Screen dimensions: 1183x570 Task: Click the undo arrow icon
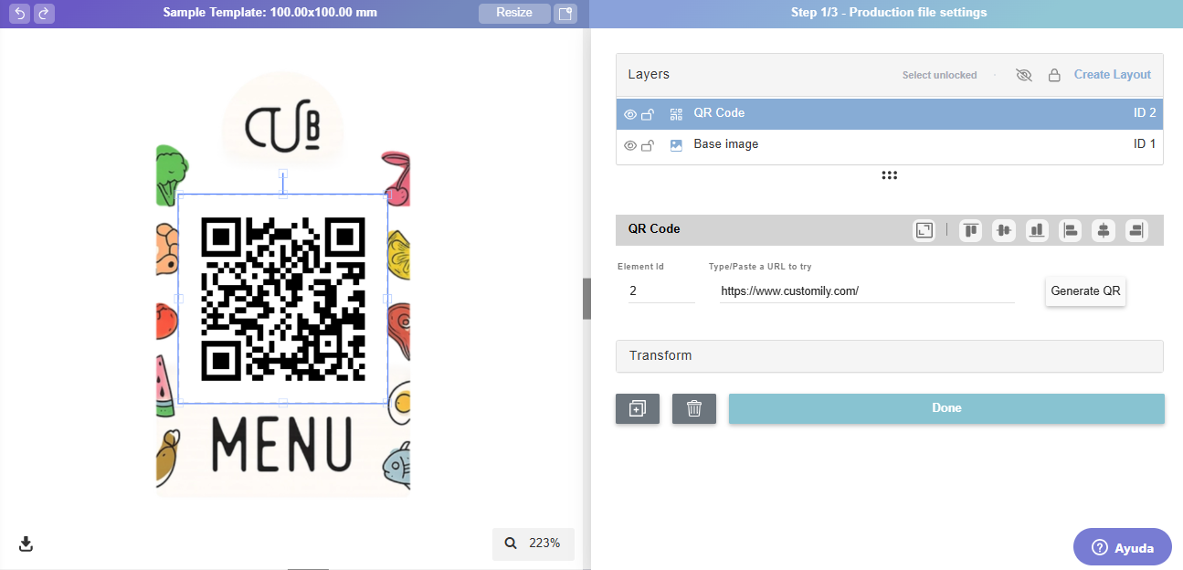(20, 13)
